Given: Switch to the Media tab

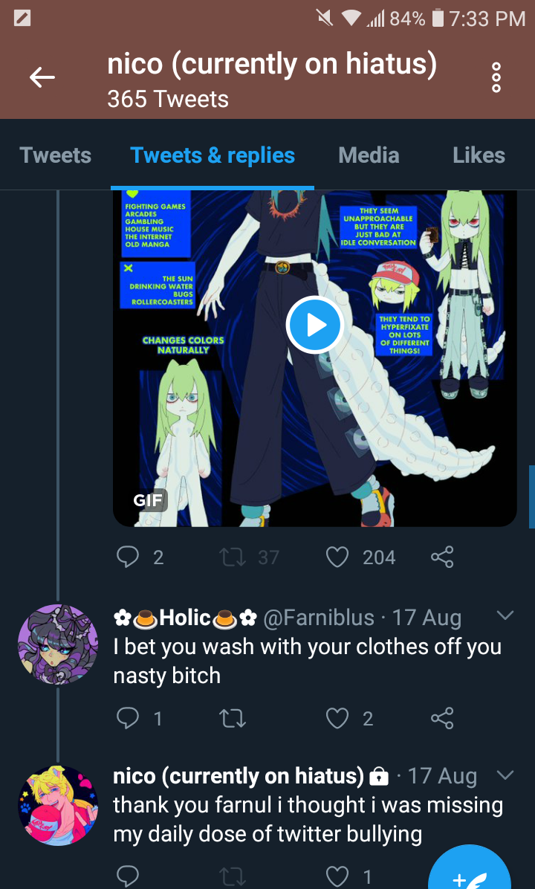Looking at the screenshot, I should [369, 155].
